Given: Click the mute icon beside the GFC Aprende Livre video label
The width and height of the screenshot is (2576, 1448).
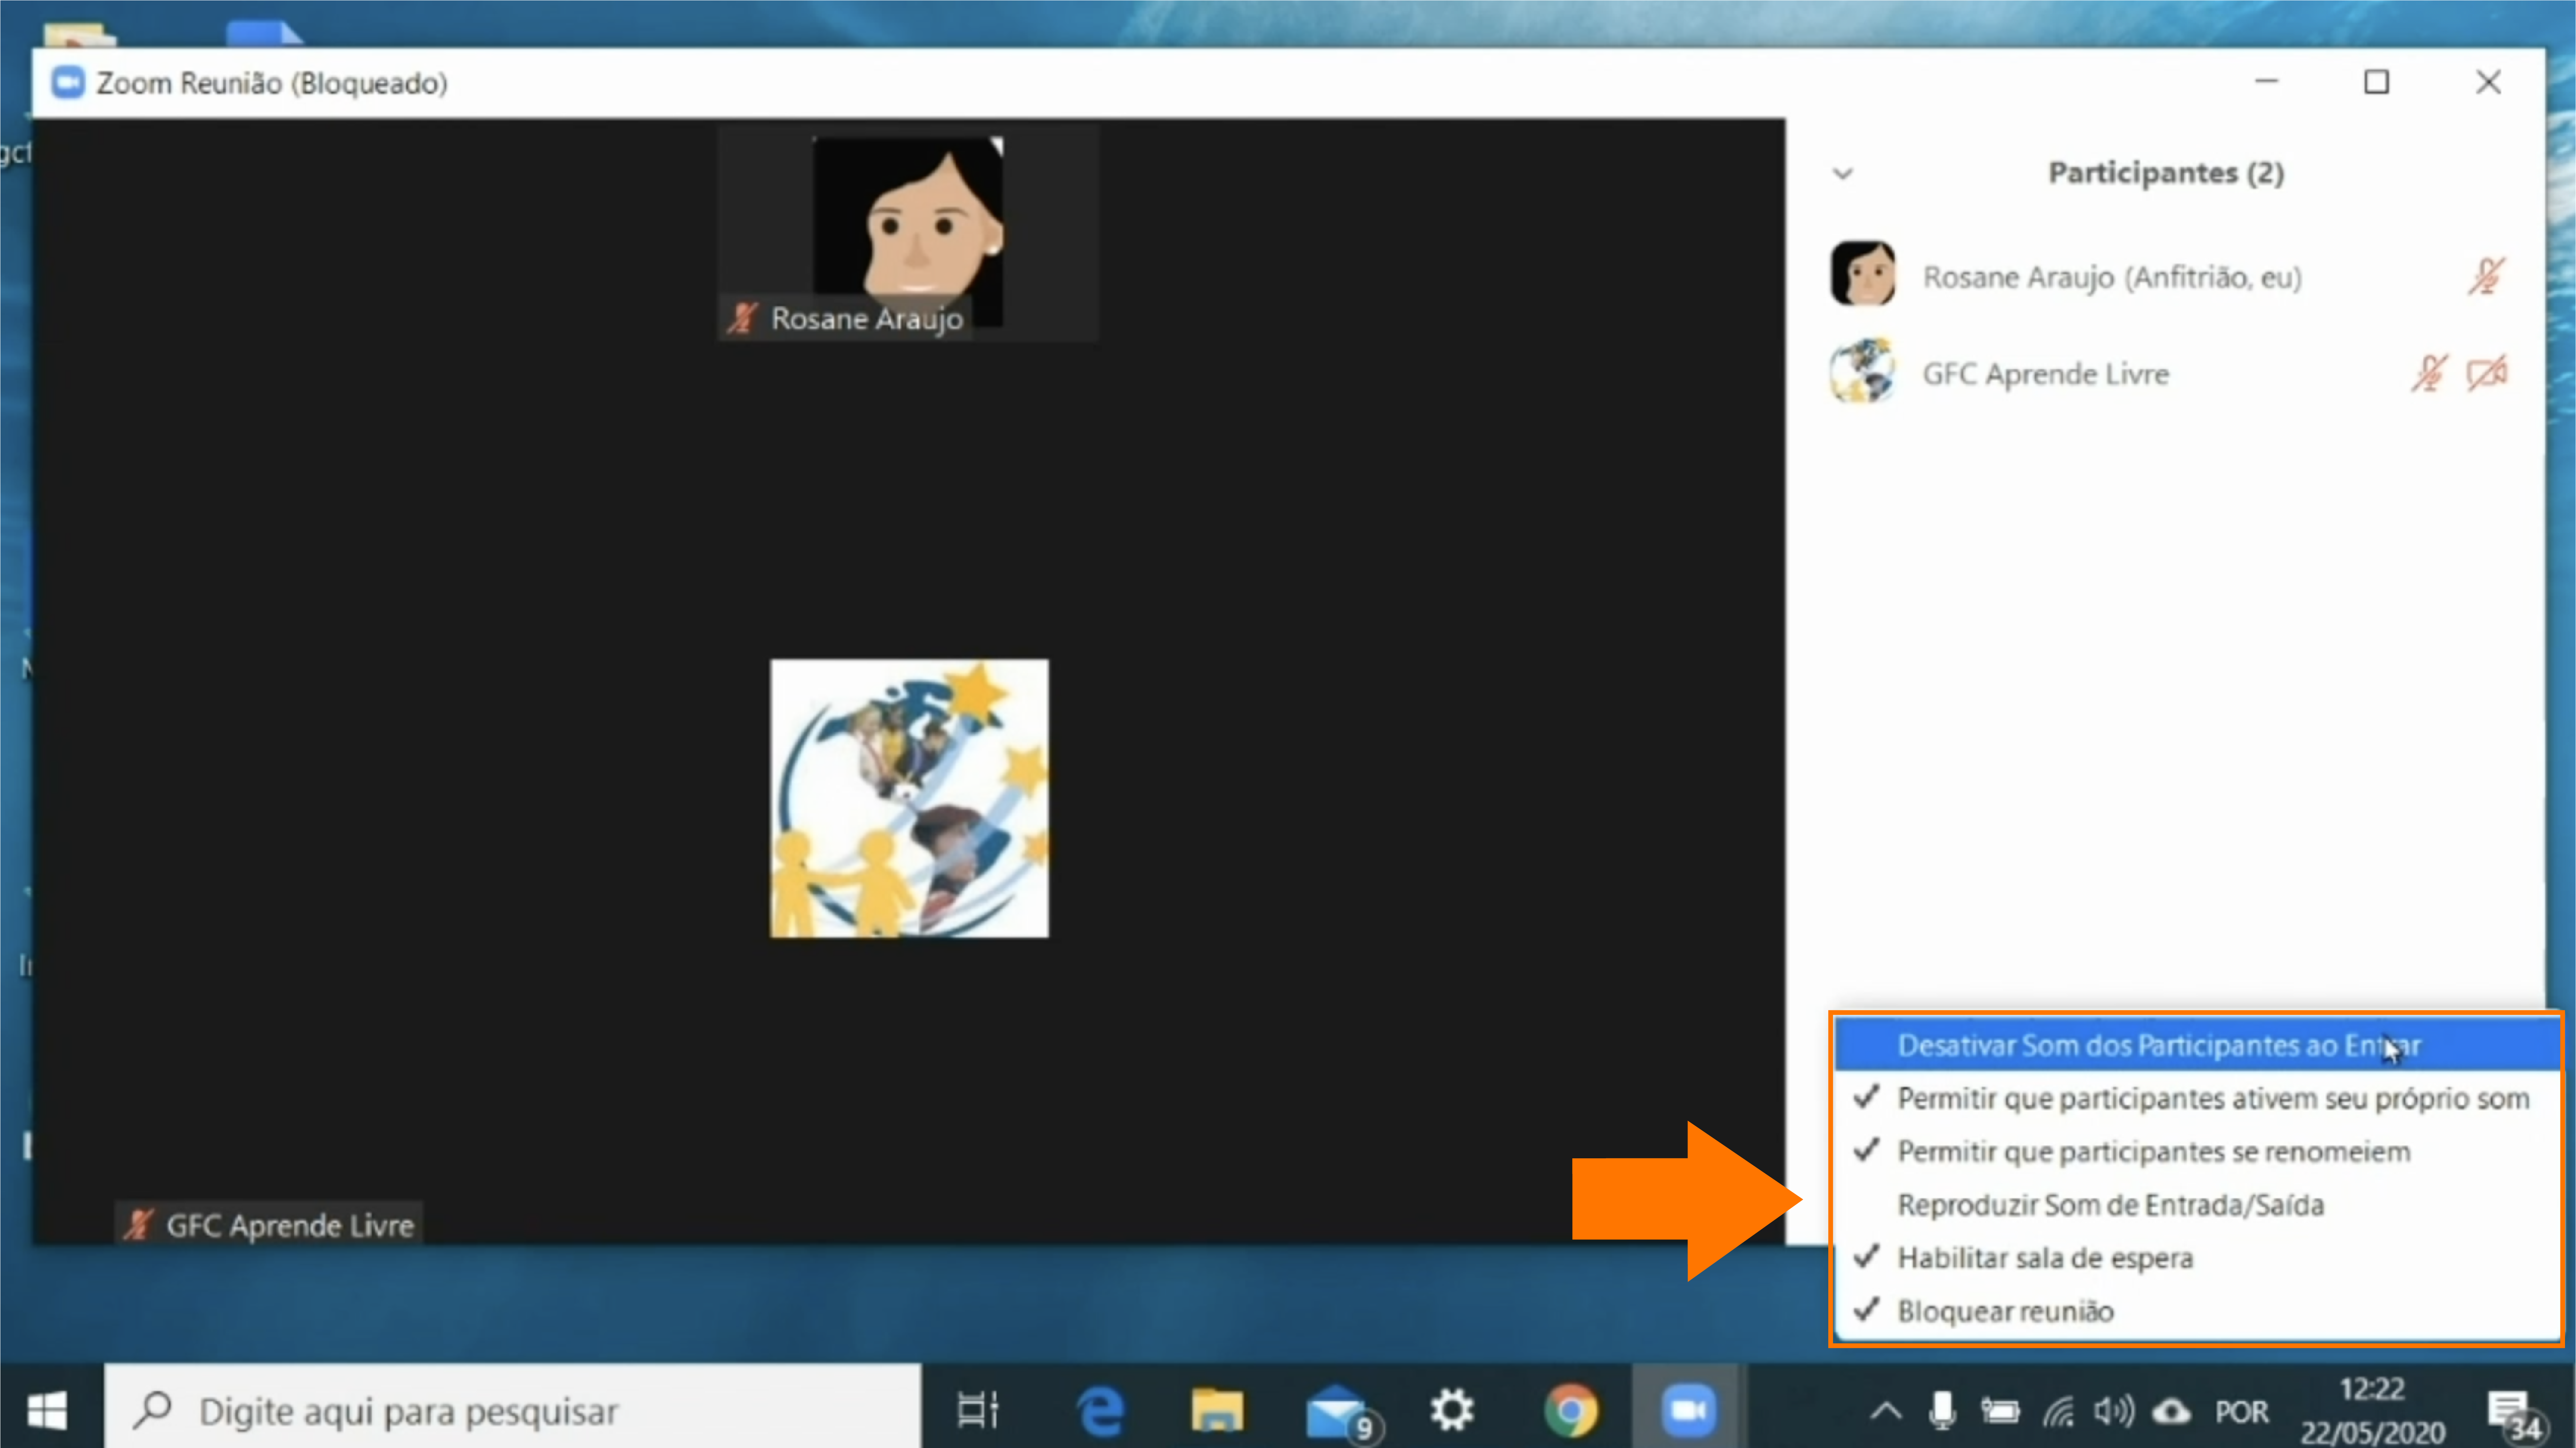Looking at the screenshot, I should [138, 1225].
